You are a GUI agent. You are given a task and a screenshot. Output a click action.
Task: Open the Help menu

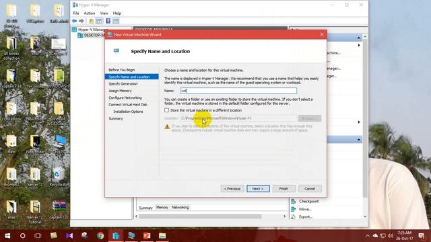[117, 13]
